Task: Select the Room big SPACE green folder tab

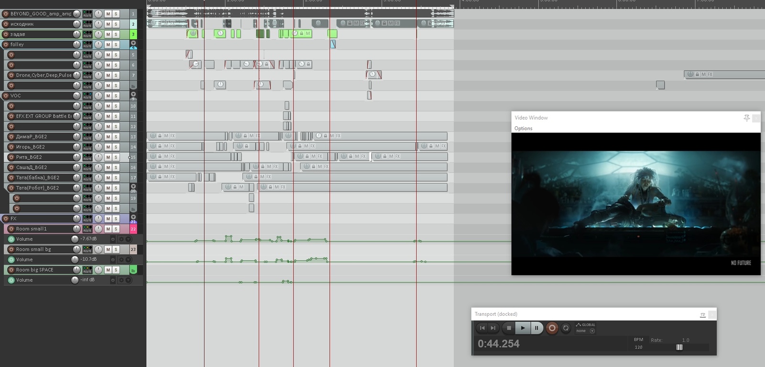Action: click(x=133, y=270)
